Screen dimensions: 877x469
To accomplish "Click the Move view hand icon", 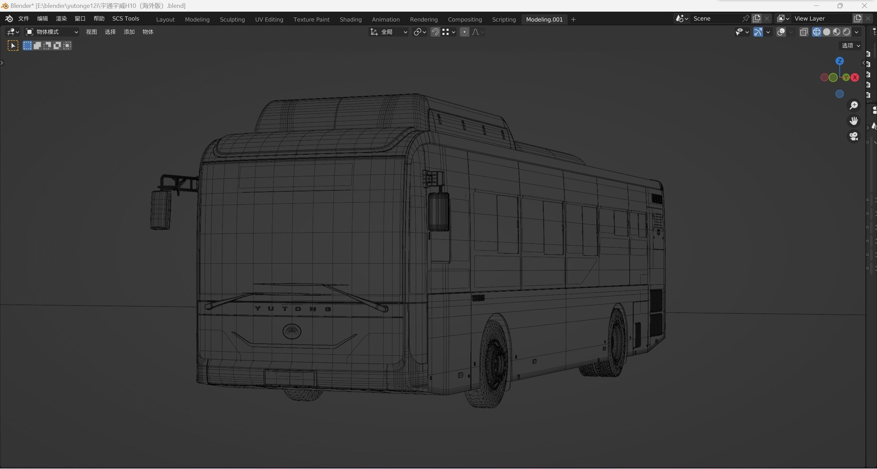I will point(854,121).
